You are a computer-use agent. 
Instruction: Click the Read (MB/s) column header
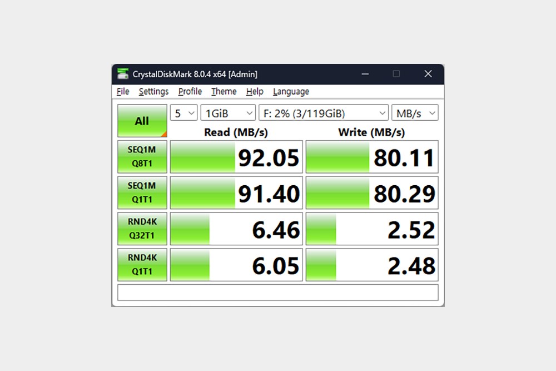click(236, 132)
